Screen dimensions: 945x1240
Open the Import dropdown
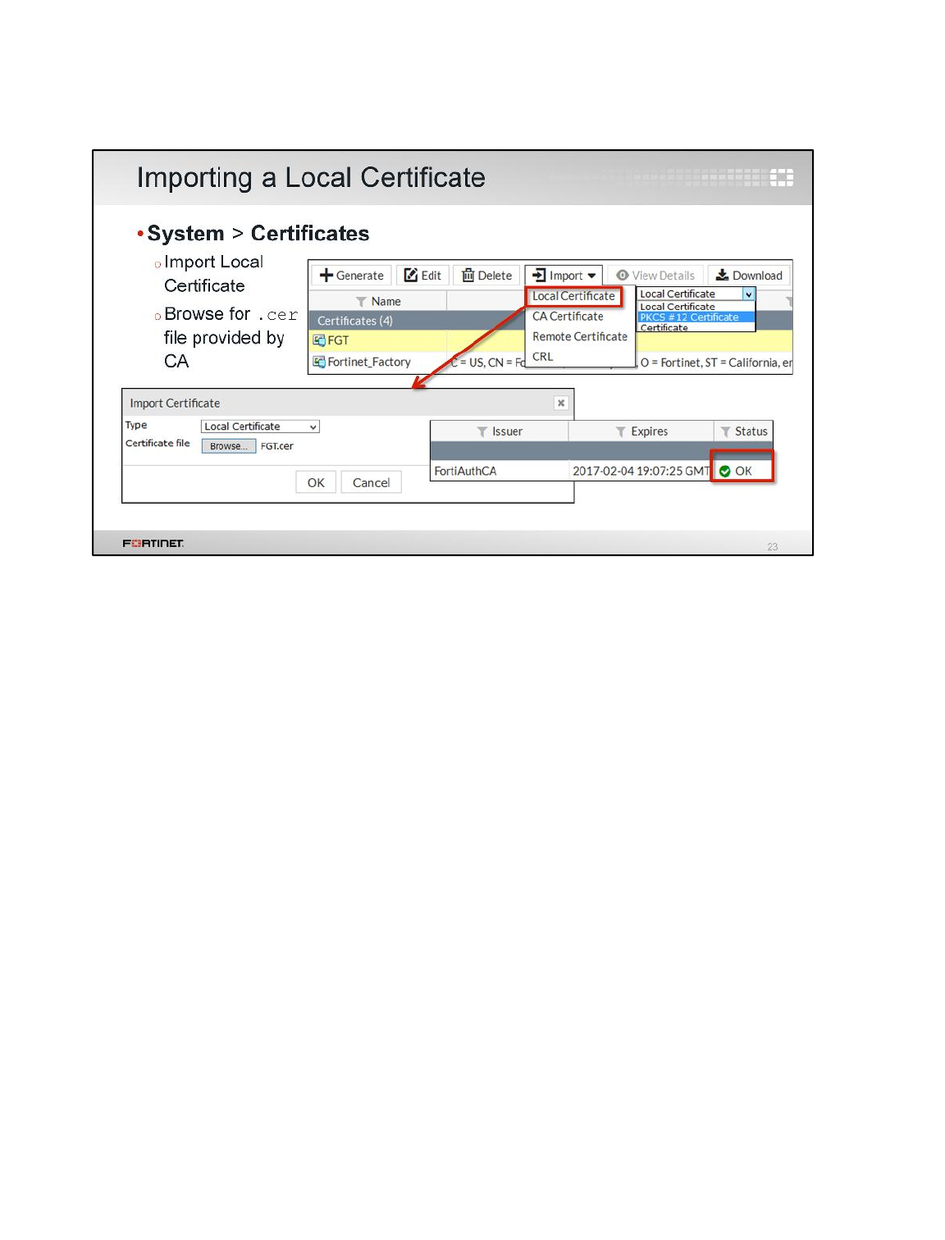(564, 276)
